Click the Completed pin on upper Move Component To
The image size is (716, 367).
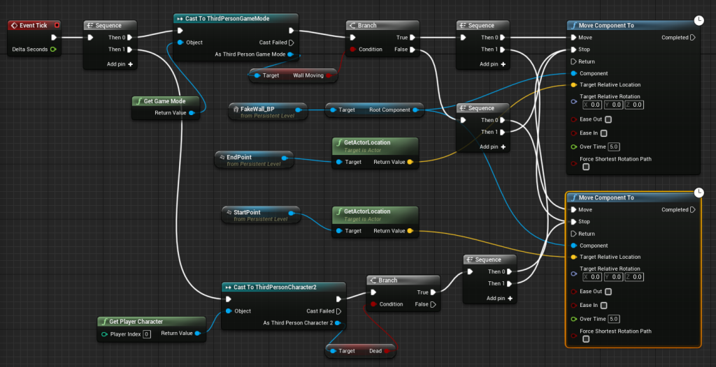[692, 38]
